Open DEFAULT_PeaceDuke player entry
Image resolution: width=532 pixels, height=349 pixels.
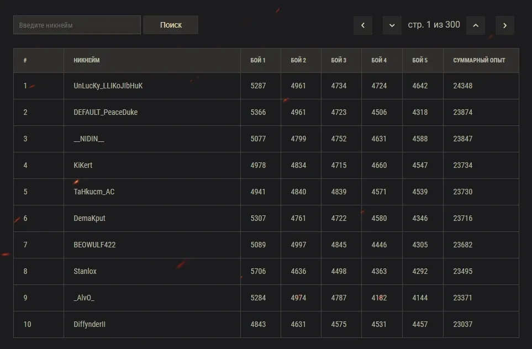(106, 113)
